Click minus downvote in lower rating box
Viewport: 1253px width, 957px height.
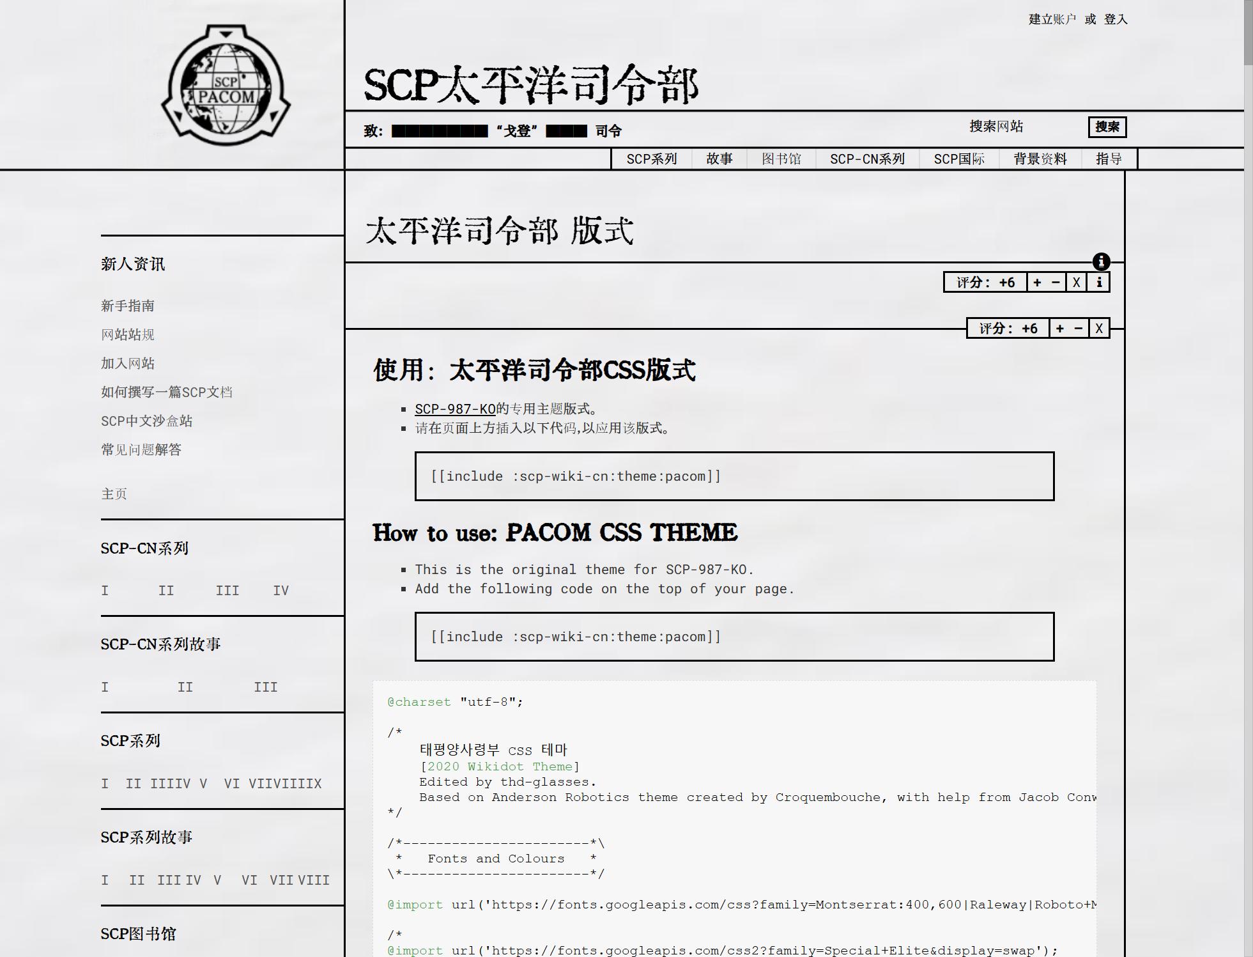pyautogui.click(x=1079, y=329)
